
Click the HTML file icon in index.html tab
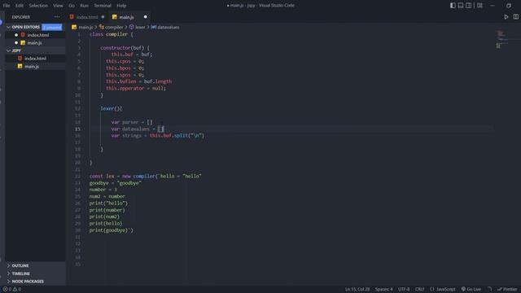(72, 17)
